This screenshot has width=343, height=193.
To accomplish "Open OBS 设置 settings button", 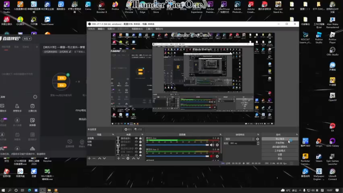I will [x=280, y=154].
